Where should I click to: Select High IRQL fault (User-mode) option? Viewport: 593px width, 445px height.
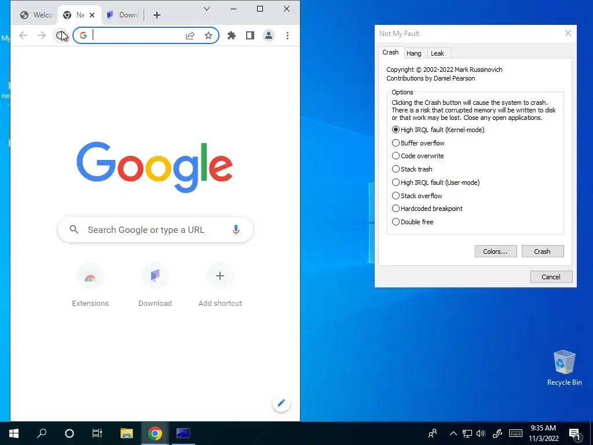435,183
